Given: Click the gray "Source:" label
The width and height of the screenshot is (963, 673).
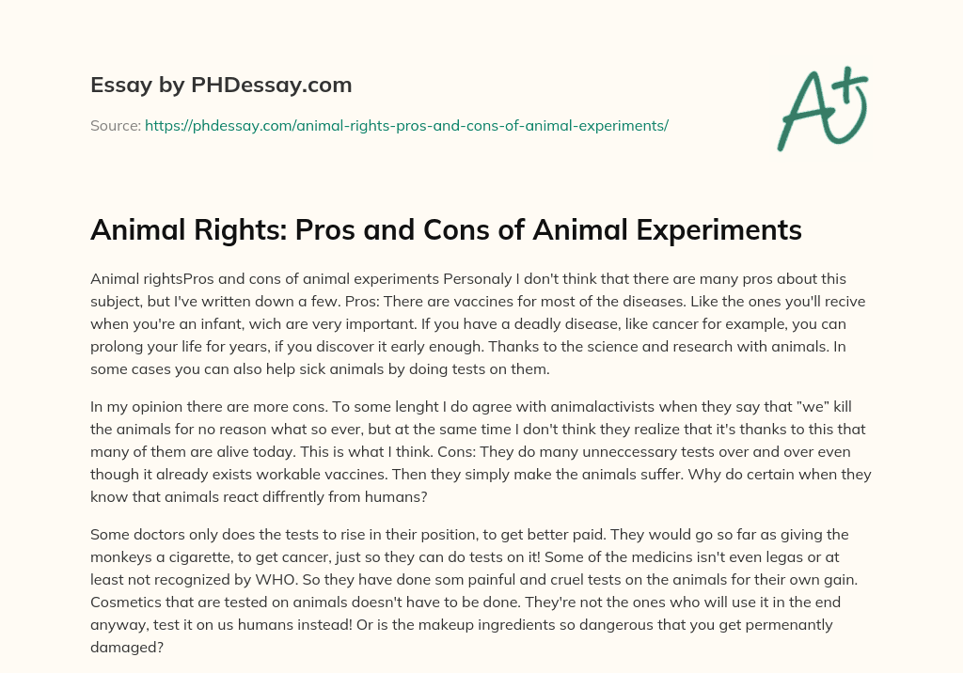Looking at the screenshot, I should click(116, 125).
